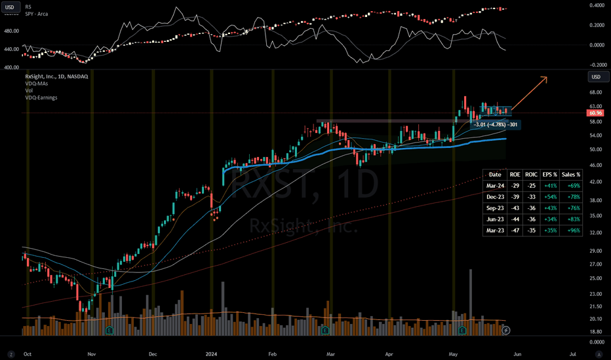Click the -47 ROE value for Mar-23
Viewport: 611px width, 360px height.
click(x=515, y=230)
